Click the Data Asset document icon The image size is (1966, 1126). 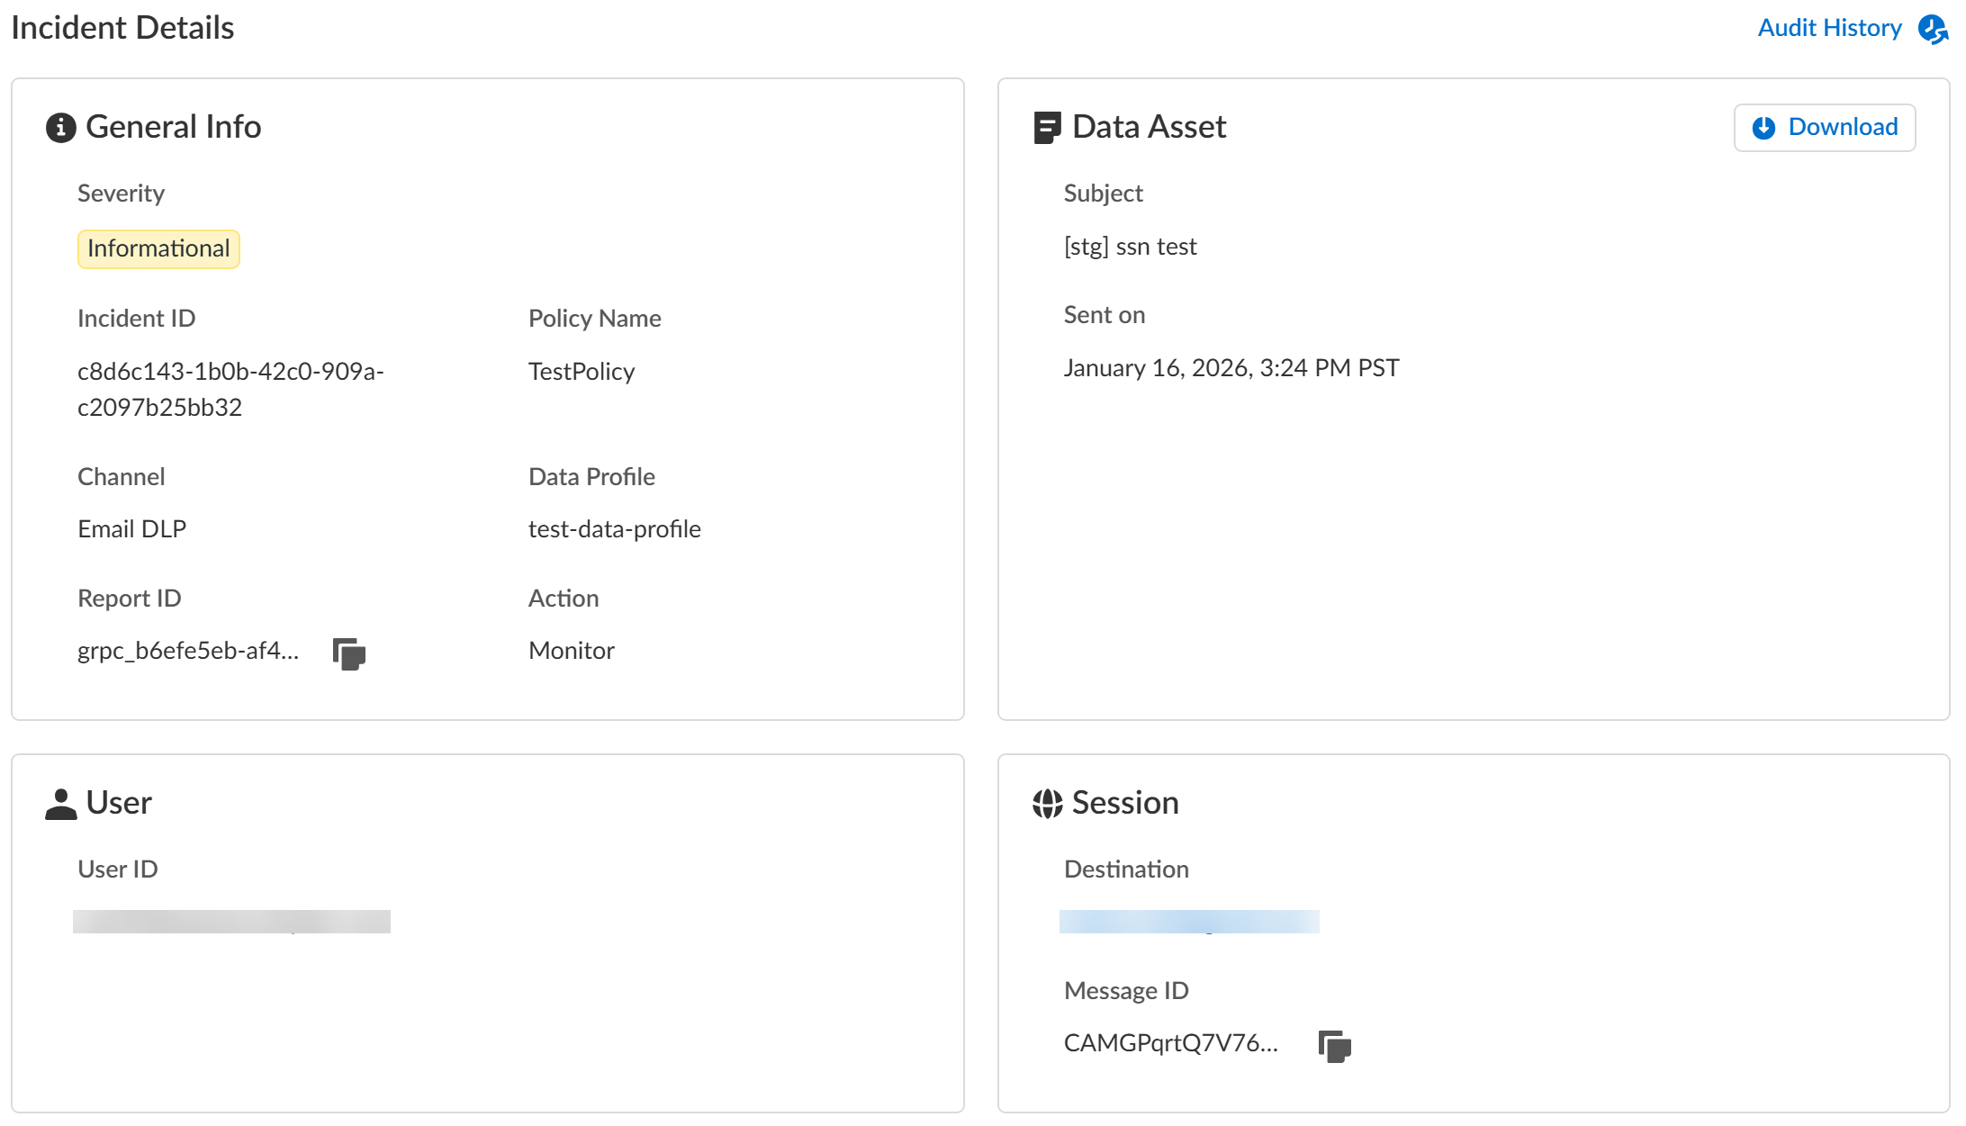[x=1046, y=128]
